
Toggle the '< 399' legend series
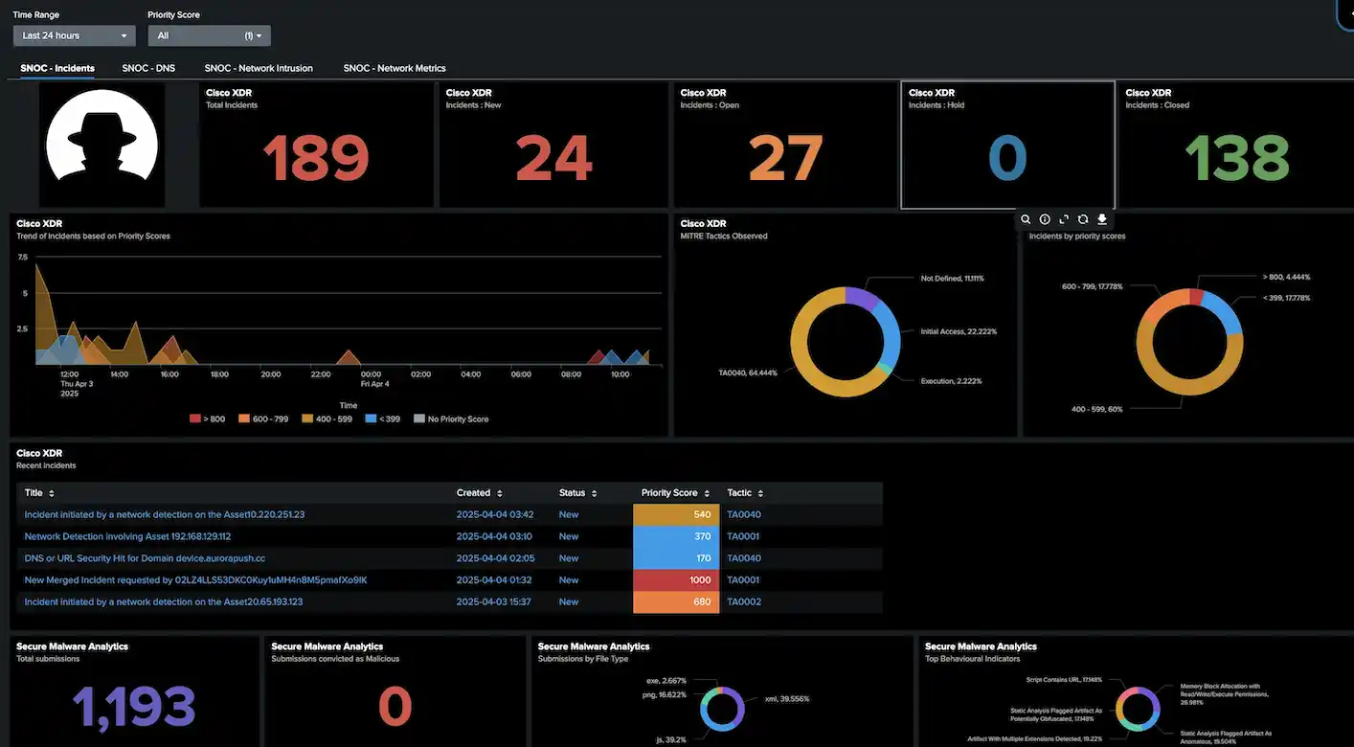pos(384,418)
